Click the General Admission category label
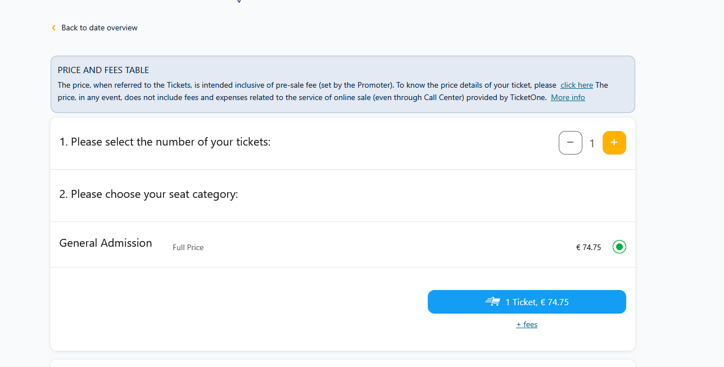Image resolution: width=724 pixels, height=367 pixels. (106, 243)
